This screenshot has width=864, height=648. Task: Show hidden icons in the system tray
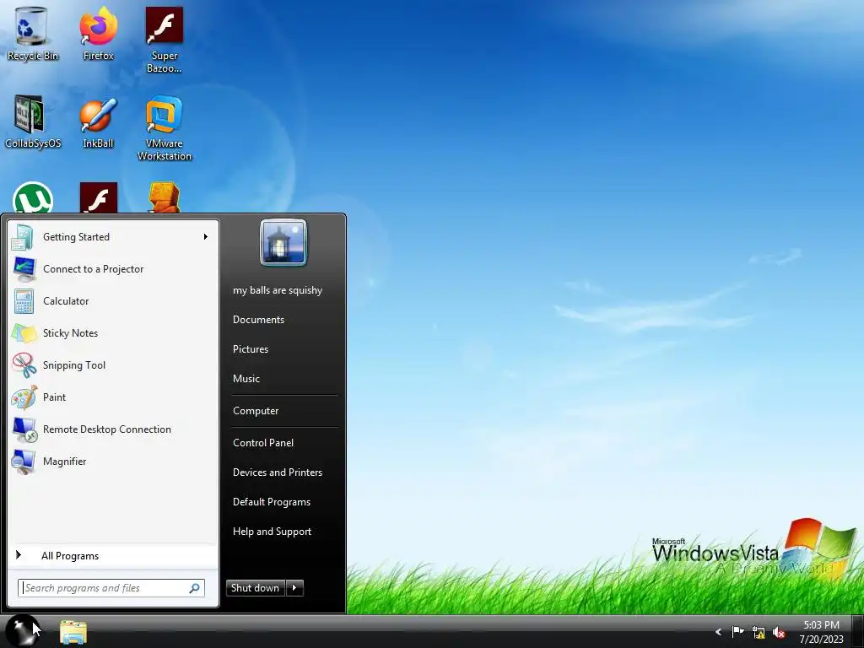[x=718, y=632]
